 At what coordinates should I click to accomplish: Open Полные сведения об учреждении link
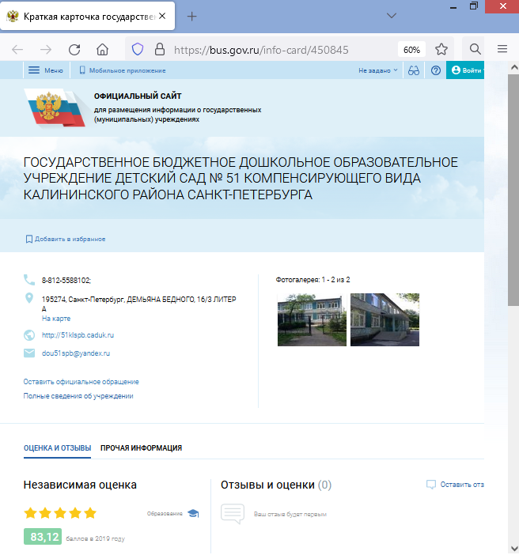(78, 396)
